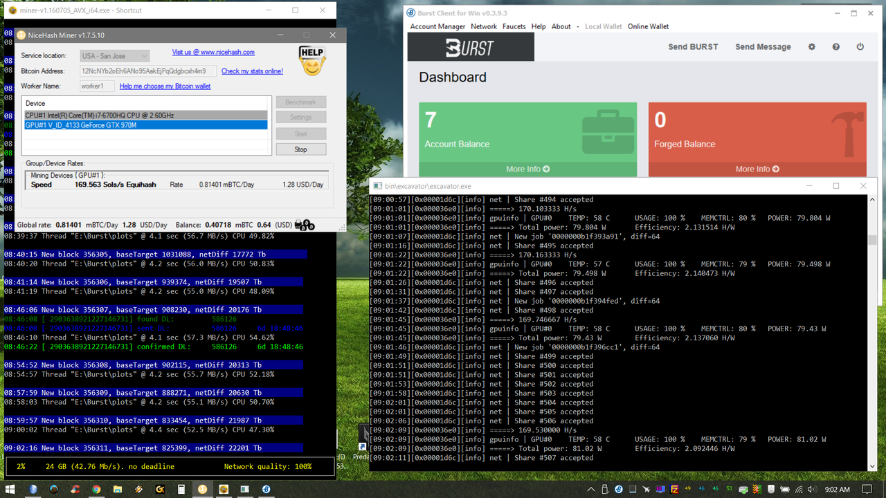This screenshot has height=498, width=886.
Task: Click the Account Balance green card
Action: 527,140
